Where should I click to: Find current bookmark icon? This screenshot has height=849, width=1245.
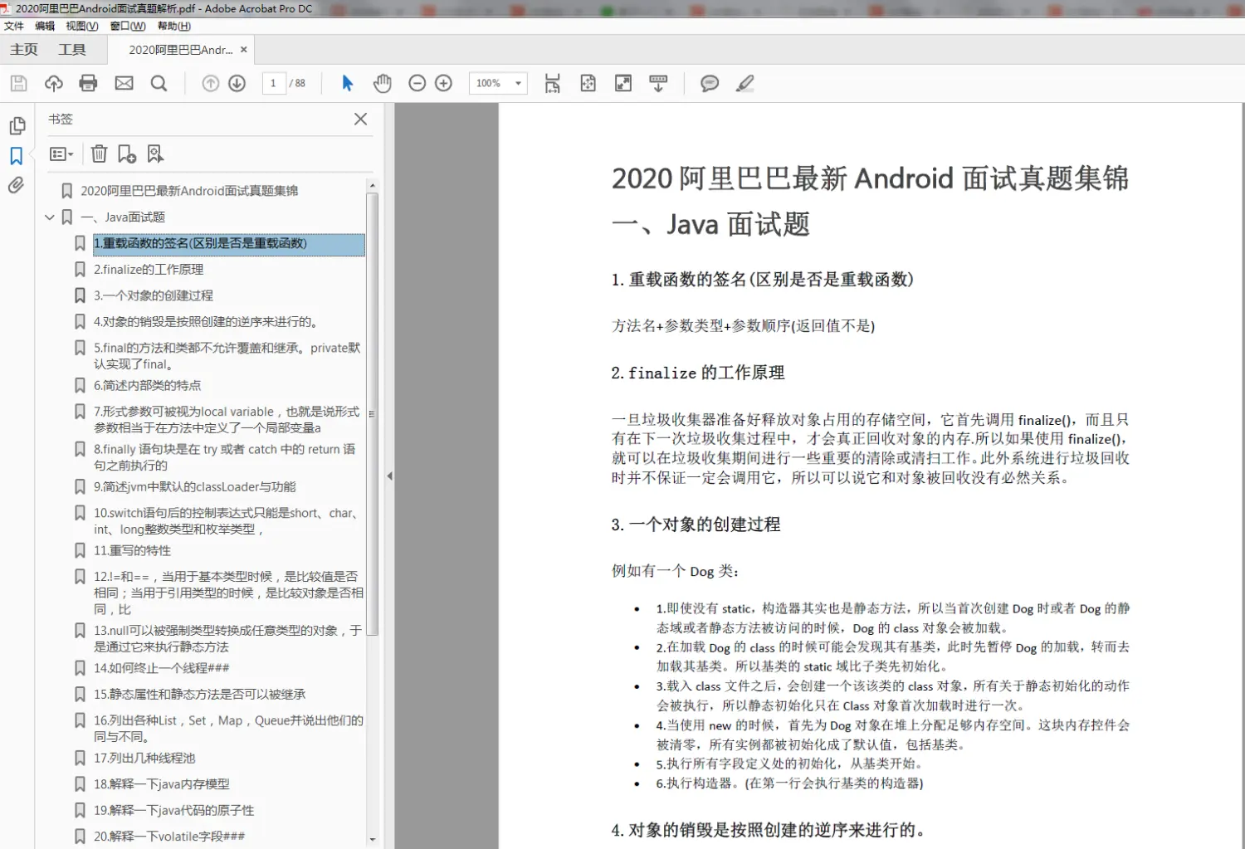155,154
